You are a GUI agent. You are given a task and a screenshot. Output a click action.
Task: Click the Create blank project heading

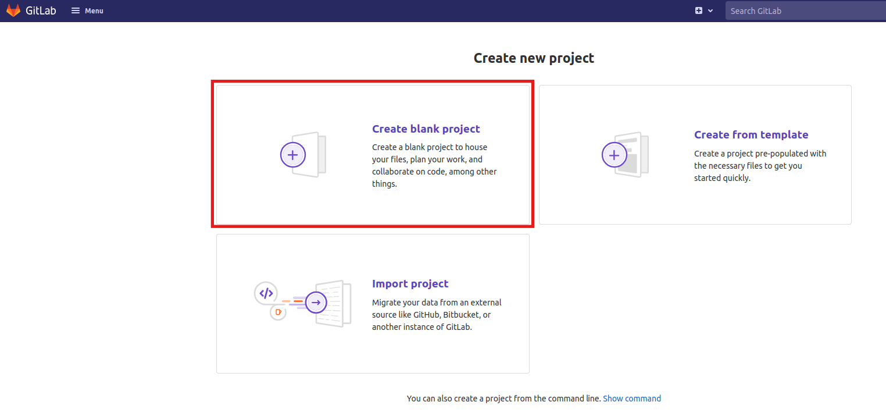(x=426, y=129)
